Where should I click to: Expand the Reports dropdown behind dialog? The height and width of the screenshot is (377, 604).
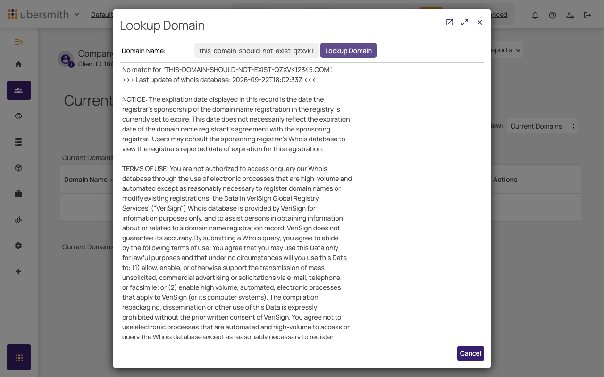[x=506, y=50]
